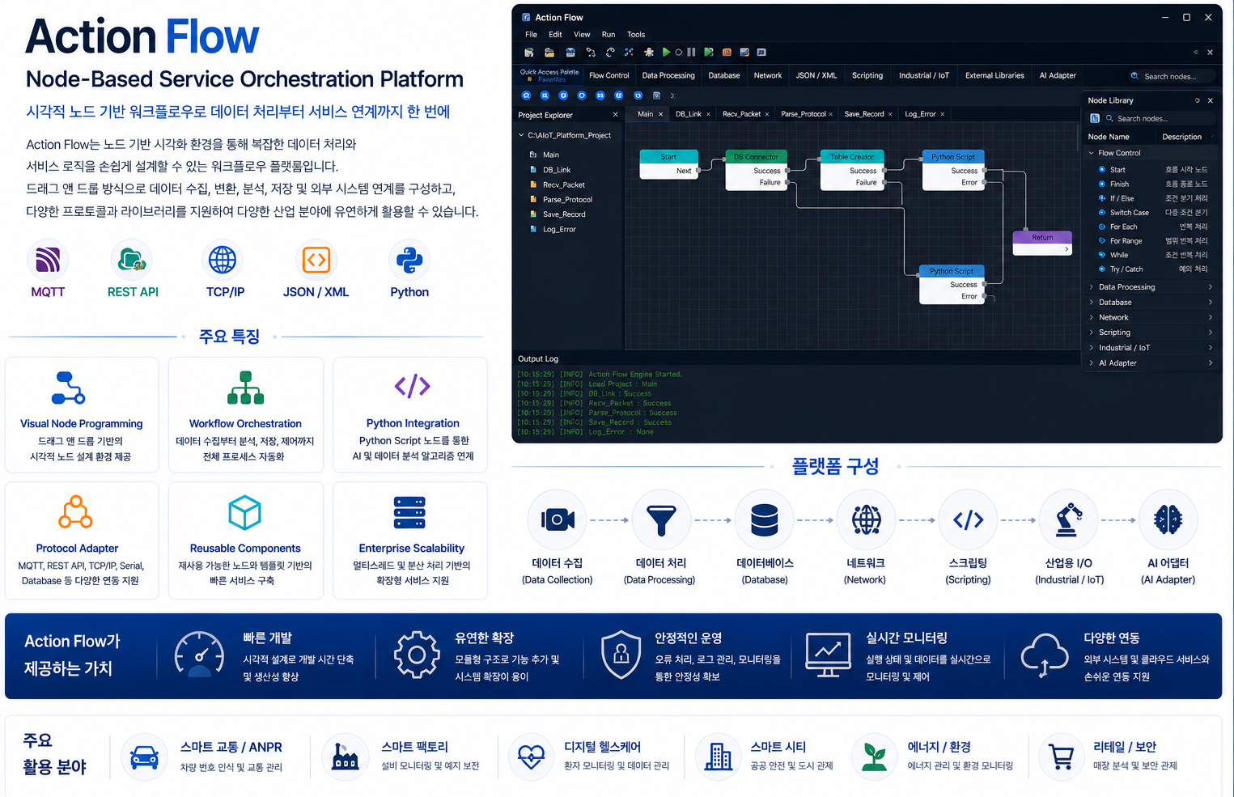The width and height of the screenshot is (1234, 797).
Task: Click the 산업용 I/O robot arm icon
Action: coord(1068,519)
